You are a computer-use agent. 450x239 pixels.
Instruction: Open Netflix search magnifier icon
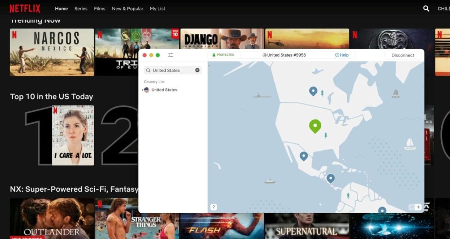click(x=426, y=9)
